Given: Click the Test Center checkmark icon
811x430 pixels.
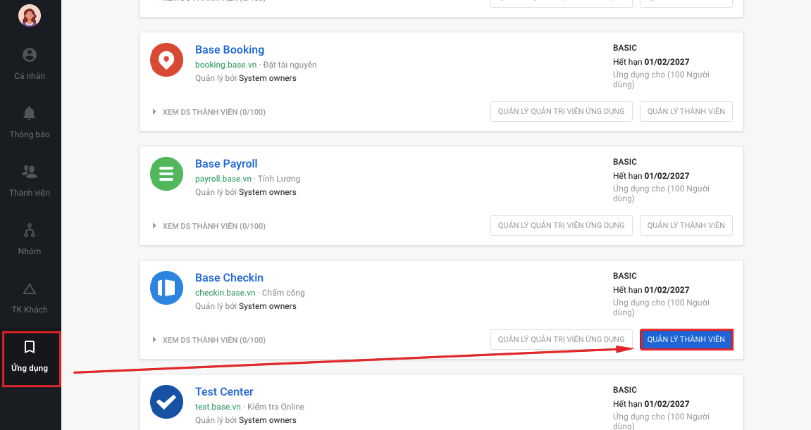Looking at the screenshot, I should [x=166, y=402].
